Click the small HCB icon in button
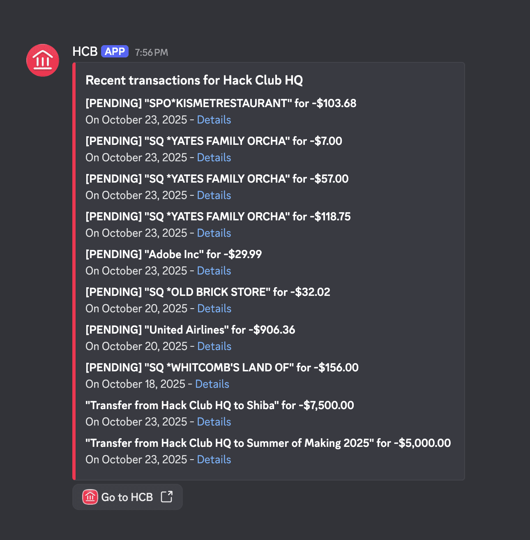 pyautogui.click(x=90, y=497)
